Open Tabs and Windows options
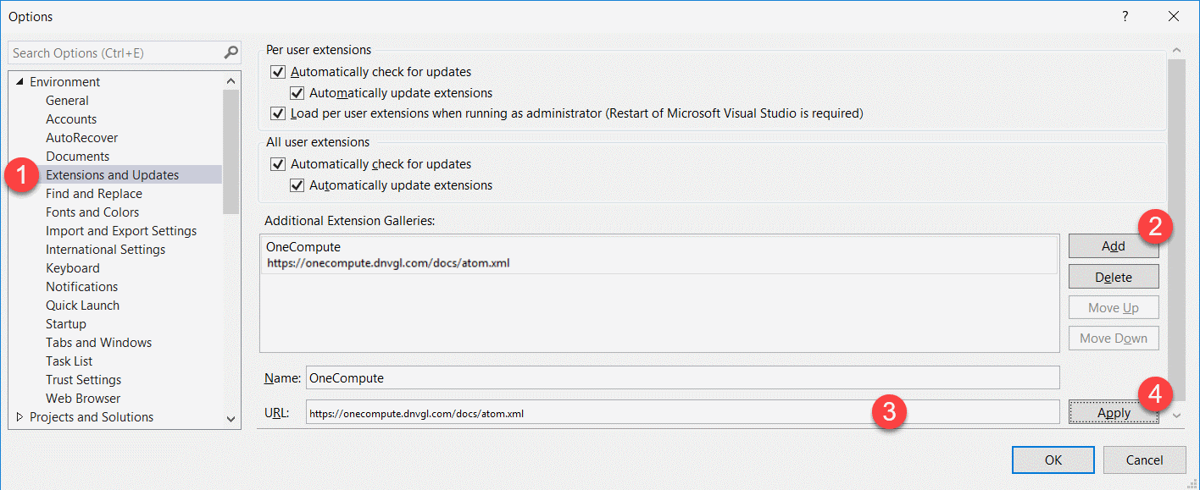 pos(98,343)
